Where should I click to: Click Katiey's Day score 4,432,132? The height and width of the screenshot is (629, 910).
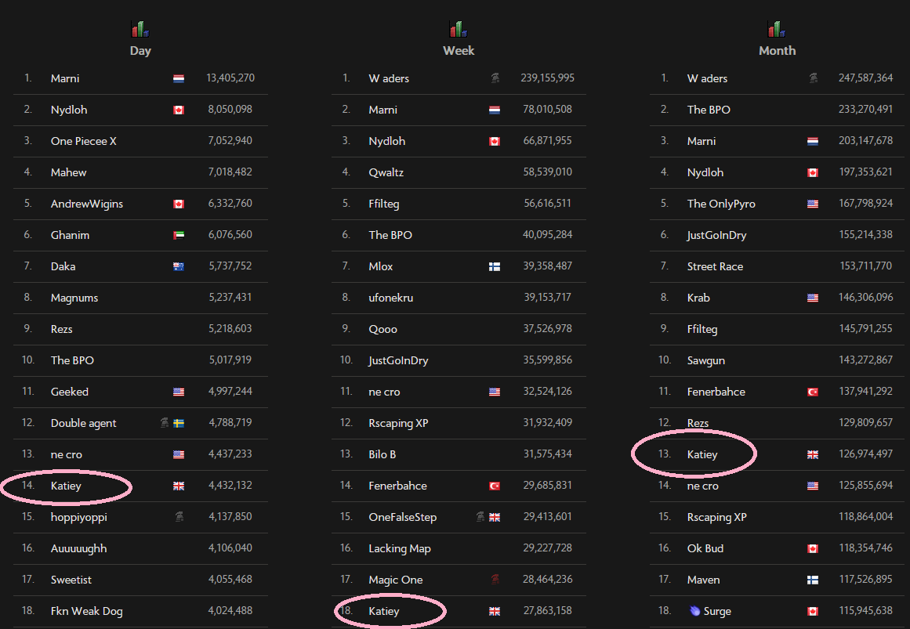(230, 485)
